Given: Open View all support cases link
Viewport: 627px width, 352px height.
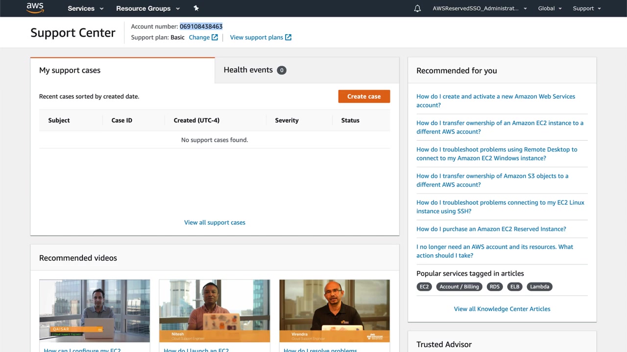Looking at the screenshot, I should point(215,222).
